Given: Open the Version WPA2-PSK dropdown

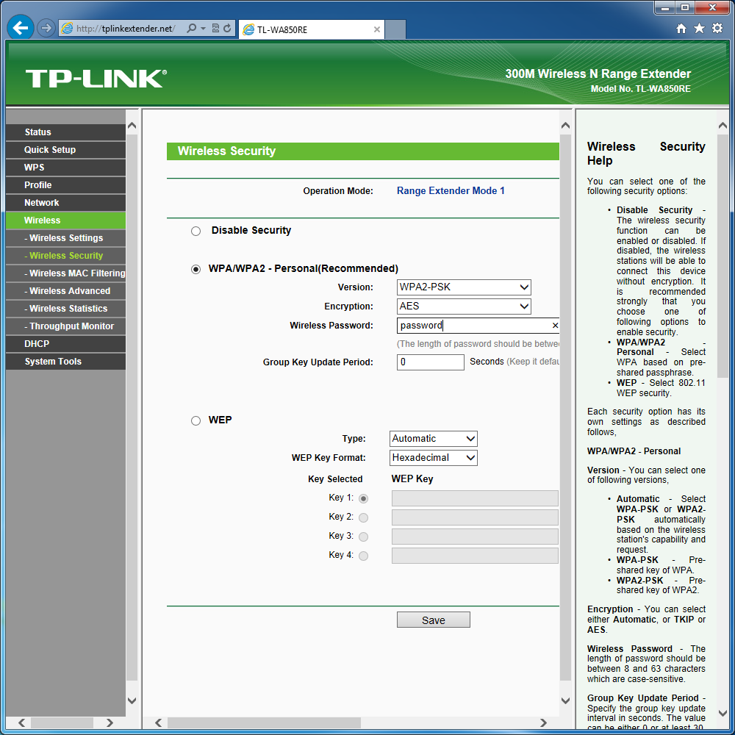Looking at the screenshot, I should pyautogui.click(x=464, y=287).
